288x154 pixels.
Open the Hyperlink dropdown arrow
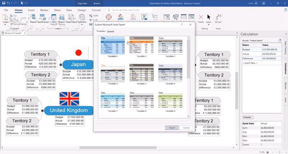(82, 25)
